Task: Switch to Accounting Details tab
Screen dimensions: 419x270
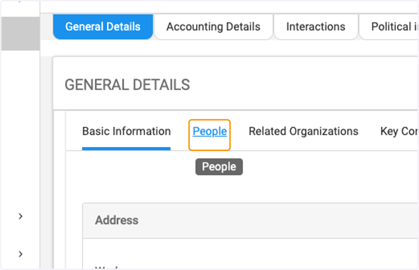Action: [x=213, y=27]
